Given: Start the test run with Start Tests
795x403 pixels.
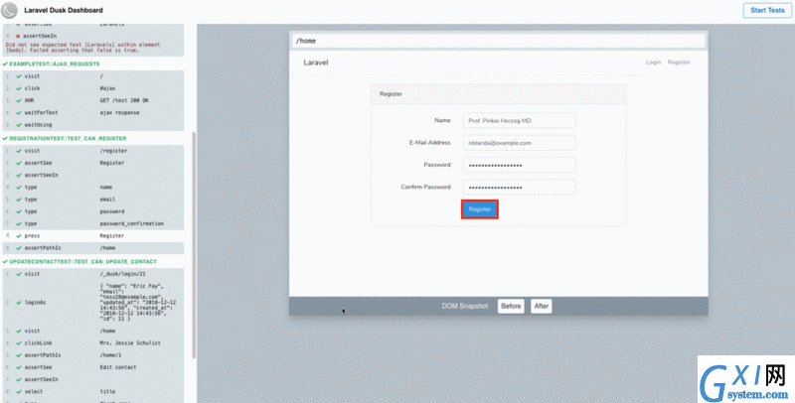Looking at the screenshot, I should (767, 10).
